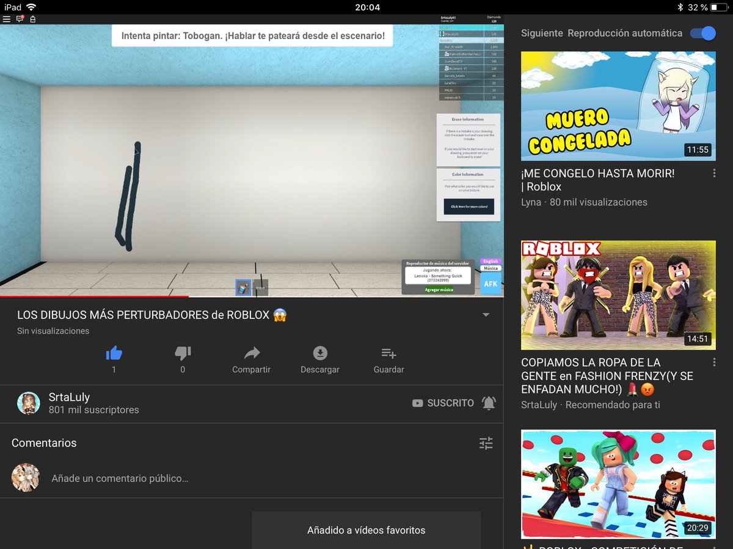Click the Comentarios heading
The image size is (733, 549).
pyautogui.click(x=44, y=443)
